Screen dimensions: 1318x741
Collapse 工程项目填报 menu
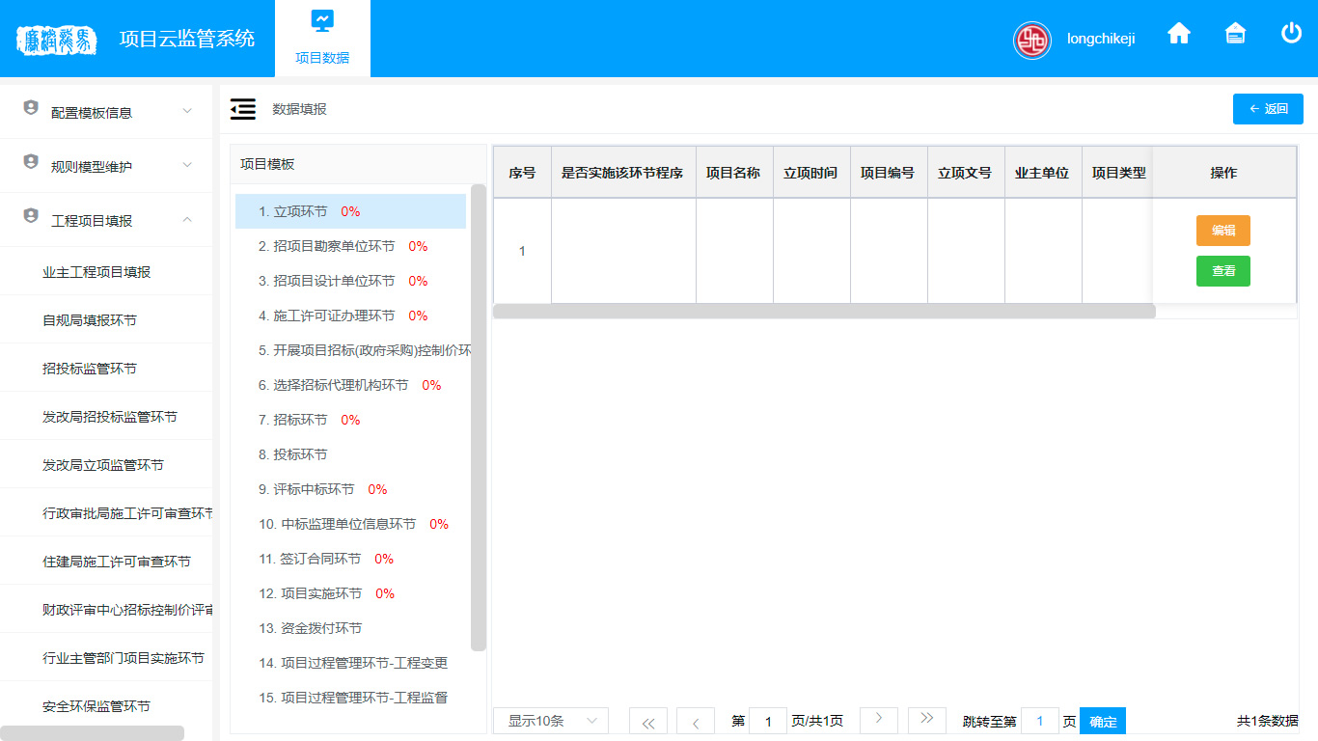coord(106,220)
